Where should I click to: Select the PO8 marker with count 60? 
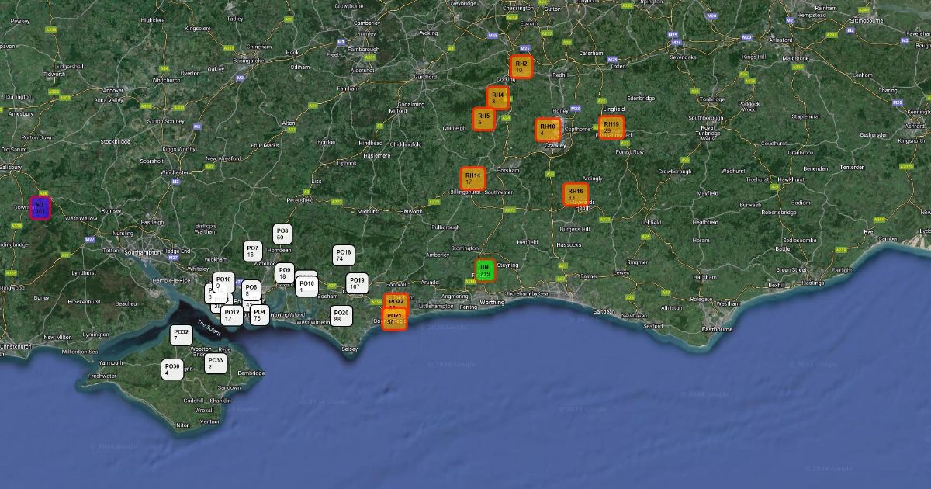(x=282, y=234)
